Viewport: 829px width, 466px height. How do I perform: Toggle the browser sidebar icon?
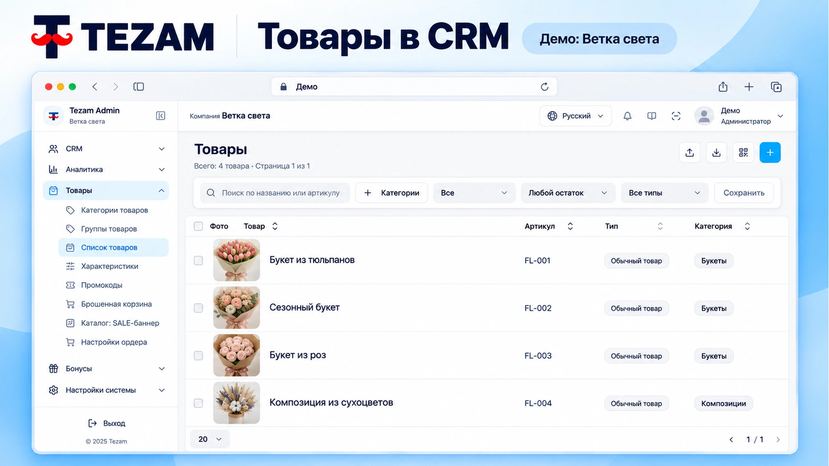pyautogui.click(x=138, y=86)
